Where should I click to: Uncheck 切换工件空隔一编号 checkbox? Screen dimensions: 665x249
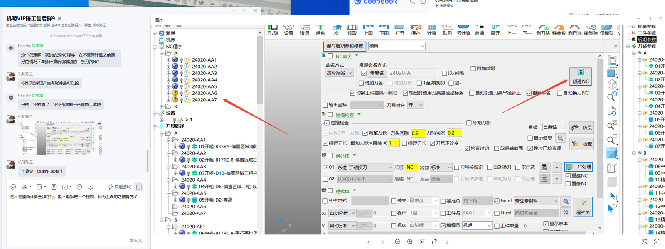tap(352, 93)
